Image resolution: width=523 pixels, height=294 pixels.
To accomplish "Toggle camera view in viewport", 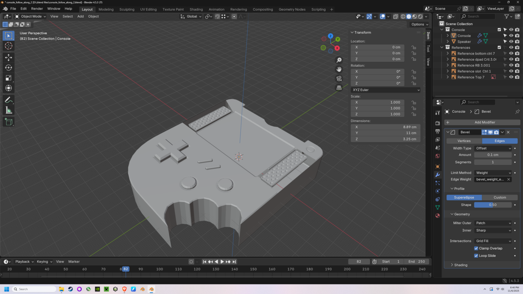I will pos(339,78).
